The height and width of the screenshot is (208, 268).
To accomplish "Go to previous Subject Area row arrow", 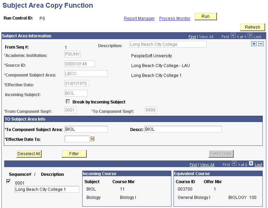I will coord(233,36).
